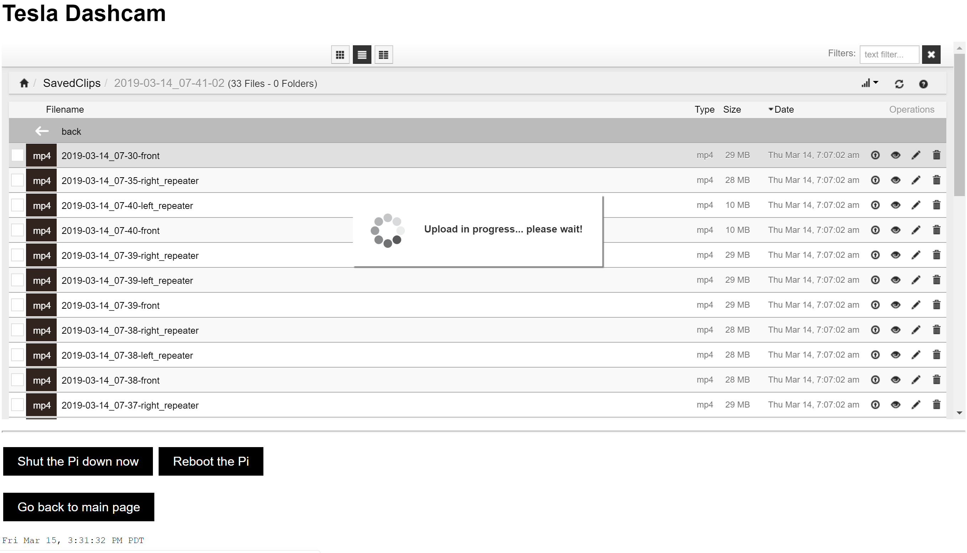Screen dimensions: 967x553
Task: Navigate to SavedClips breadcrumb
Action: (72, 83)
